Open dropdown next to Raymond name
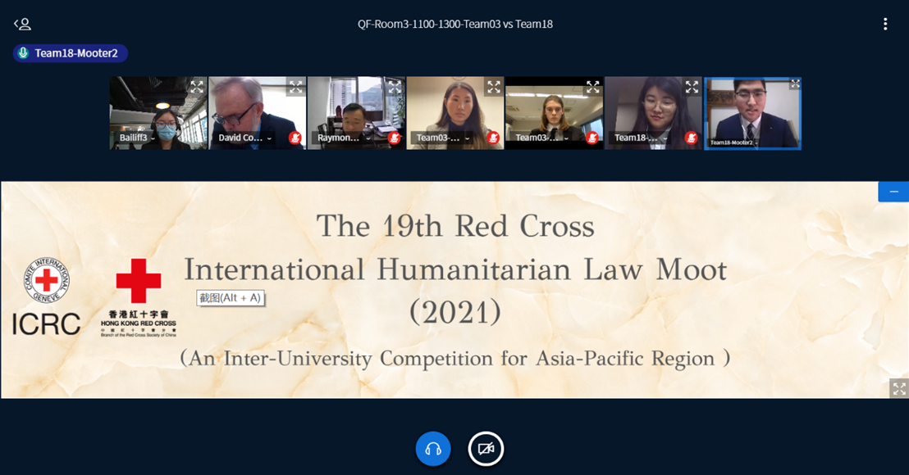The image size is (909, 475). (368, 138)
